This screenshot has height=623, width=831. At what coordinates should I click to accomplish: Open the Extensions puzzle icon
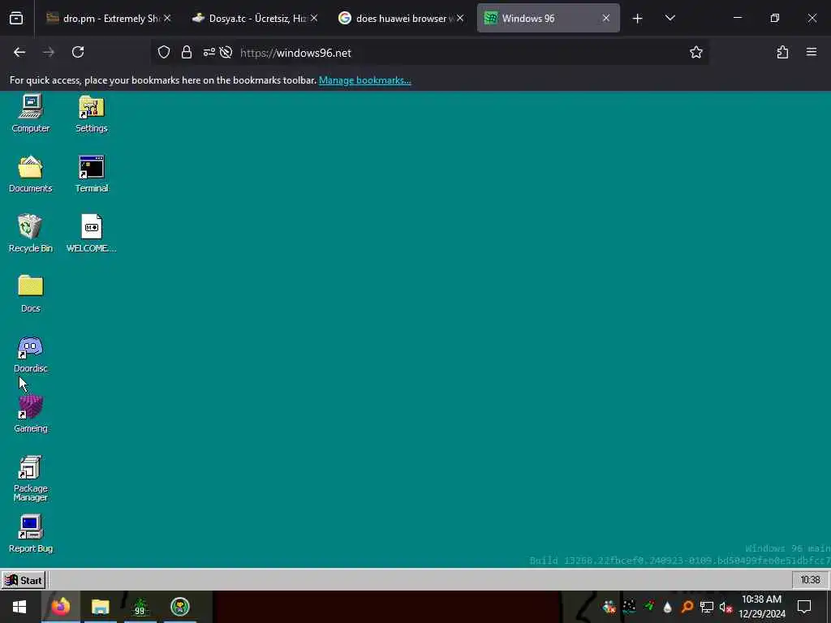click(782, 52)
